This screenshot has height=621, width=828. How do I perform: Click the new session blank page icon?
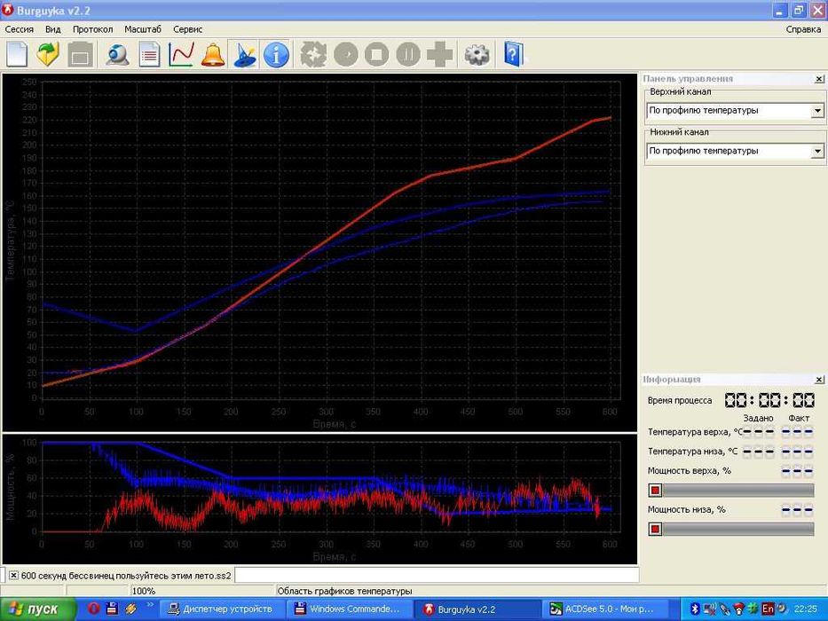(x=18, y=54)
